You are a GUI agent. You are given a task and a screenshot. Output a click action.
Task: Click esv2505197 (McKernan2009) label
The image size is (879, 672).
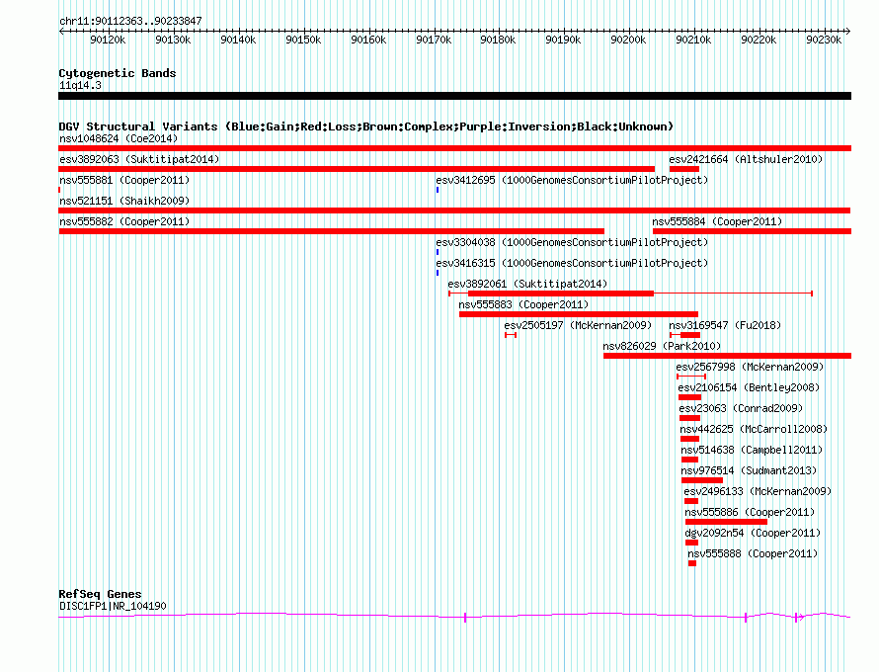578,325
